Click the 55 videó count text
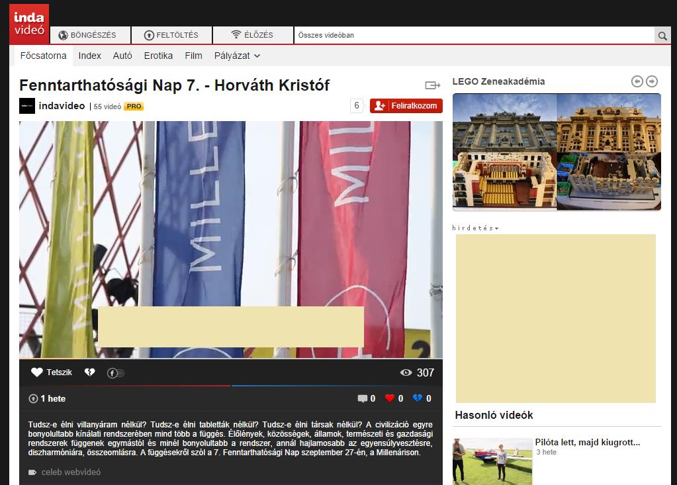 point(107,107)
